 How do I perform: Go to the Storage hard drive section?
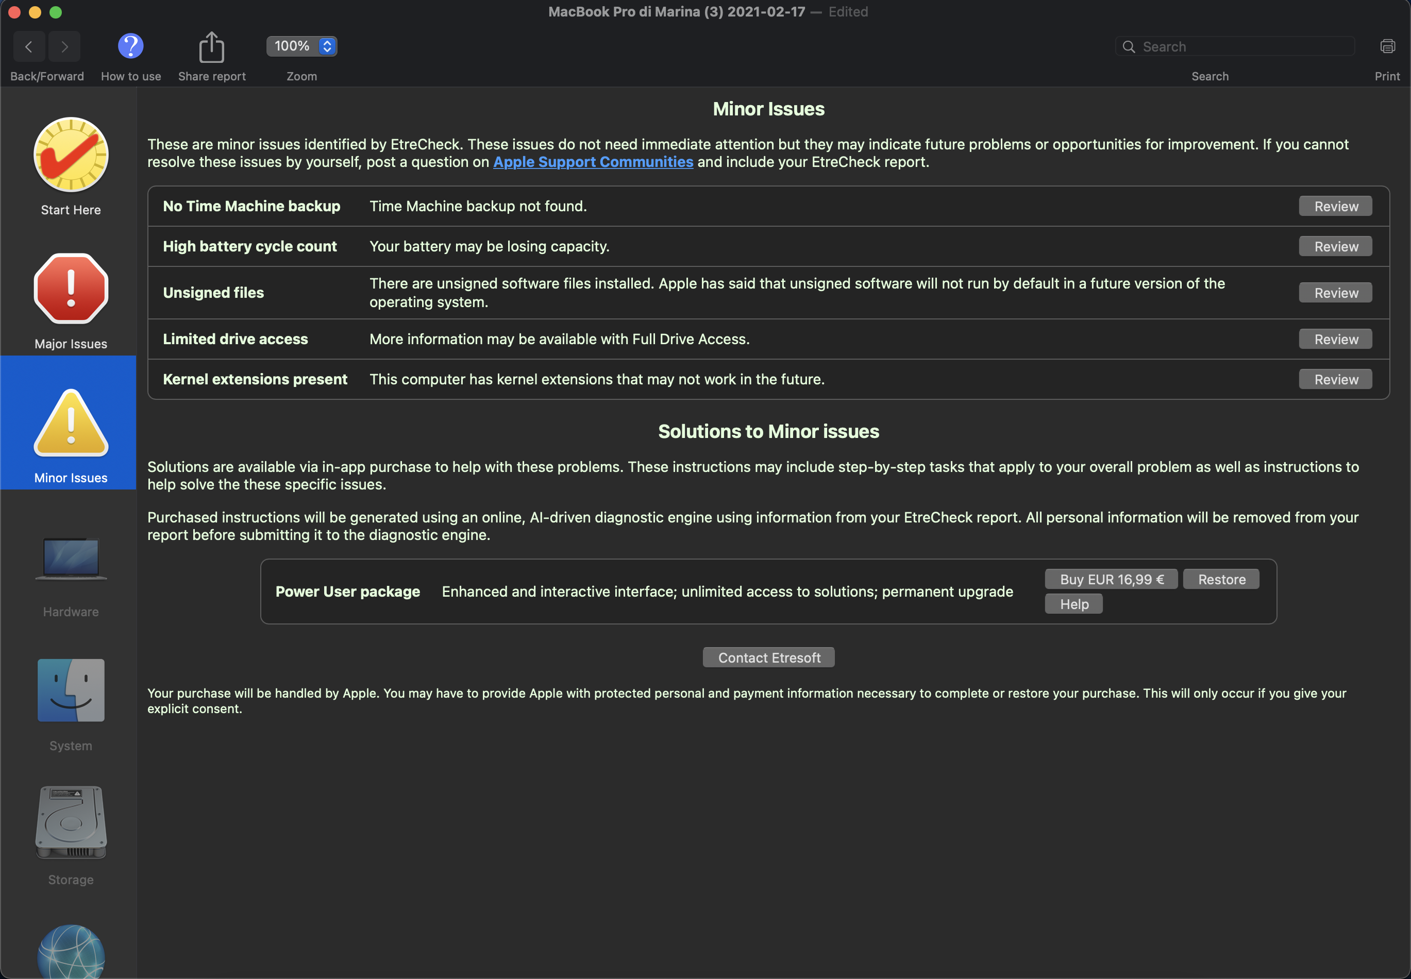click(x=71, y=823)
